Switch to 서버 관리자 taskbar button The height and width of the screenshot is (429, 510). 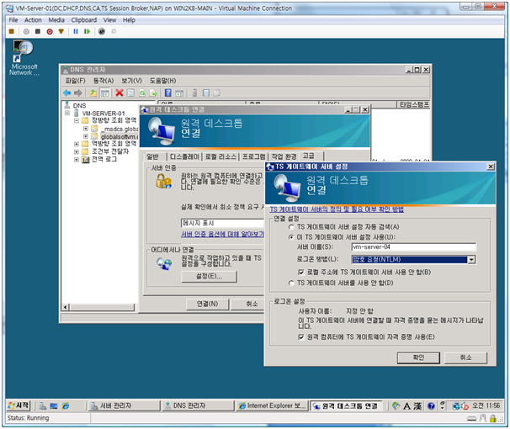125,405
